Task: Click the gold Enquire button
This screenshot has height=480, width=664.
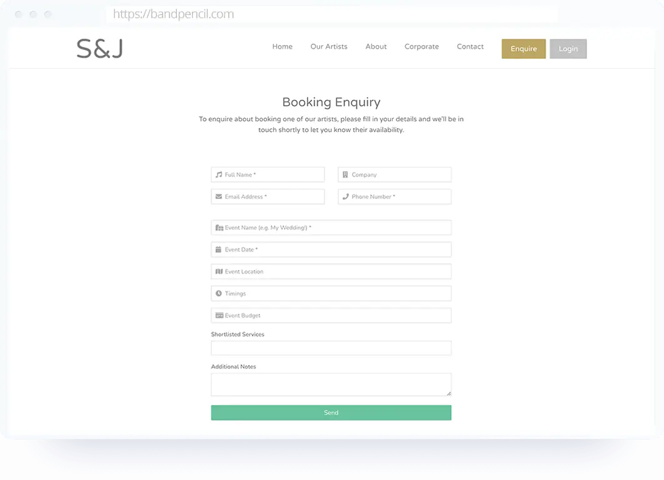Action: pyautogui.click(x=523, y=48)
